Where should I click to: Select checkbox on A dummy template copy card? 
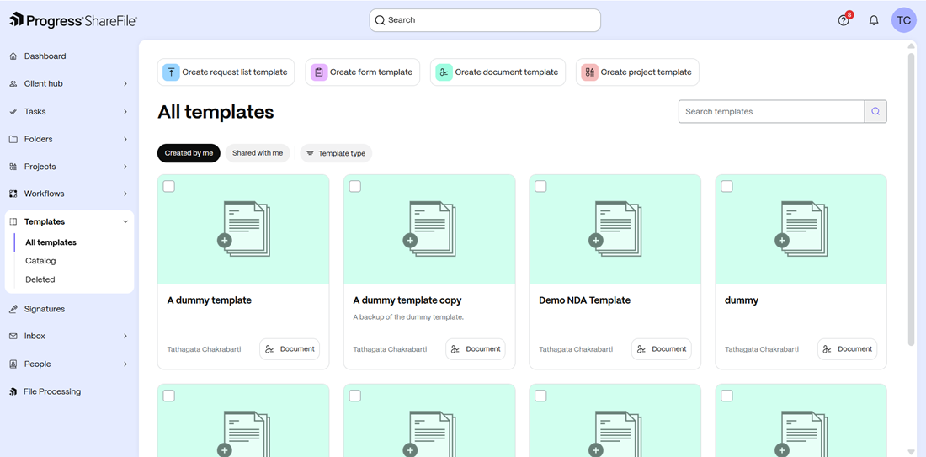coord(355,187)
